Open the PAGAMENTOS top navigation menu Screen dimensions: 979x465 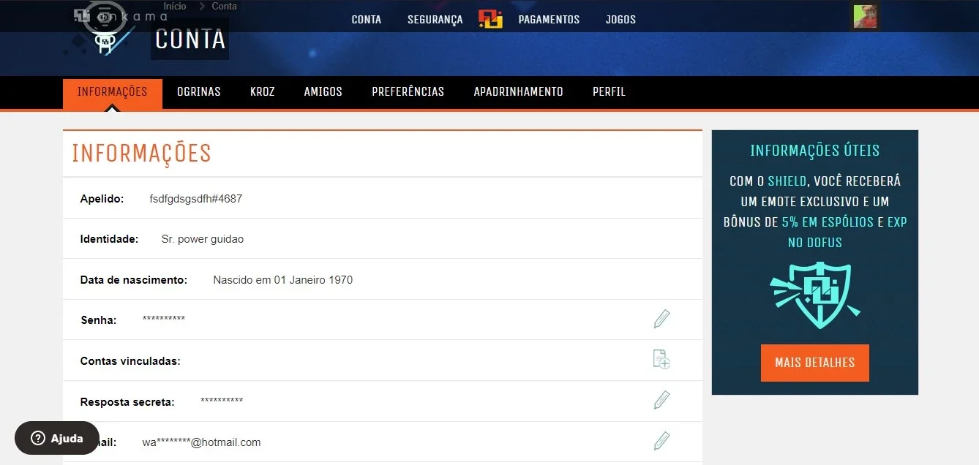549,20
